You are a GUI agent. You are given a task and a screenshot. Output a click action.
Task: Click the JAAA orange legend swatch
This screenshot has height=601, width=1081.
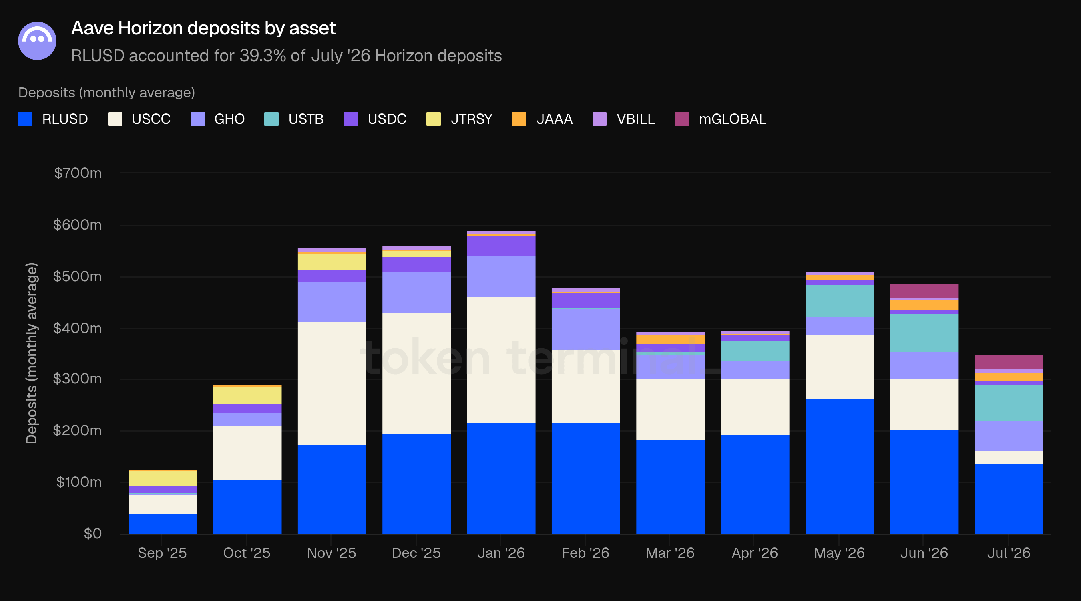pos(519,119)
